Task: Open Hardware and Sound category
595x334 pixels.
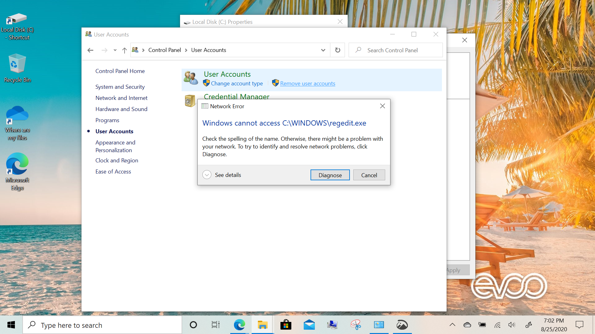Action: coord(121,109)
